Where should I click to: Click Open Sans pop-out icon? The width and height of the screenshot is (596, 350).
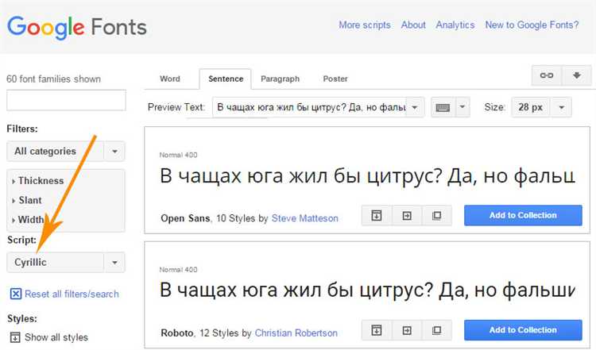click(437, 216)
